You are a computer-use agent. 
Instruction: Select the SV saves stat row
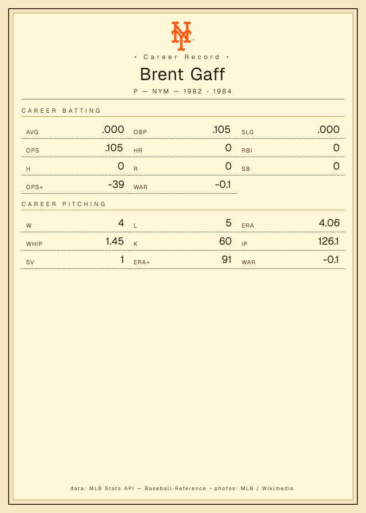(75, 260)
